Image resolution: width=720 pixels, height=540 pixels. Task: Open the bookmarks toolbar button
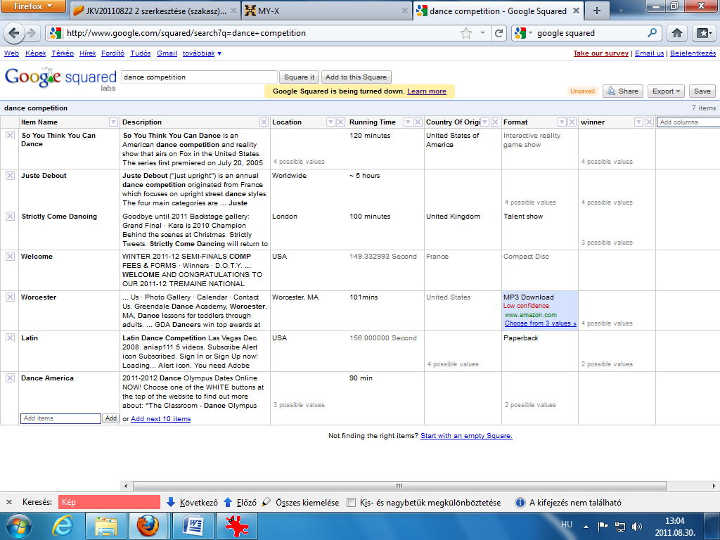(704, 33)
